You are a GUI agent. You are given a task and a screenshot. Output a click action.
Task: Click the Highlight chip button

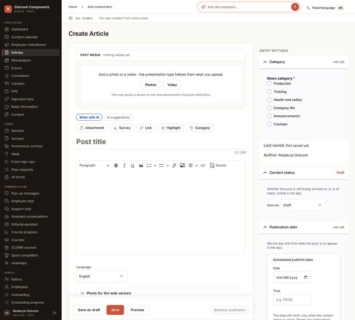171,128
